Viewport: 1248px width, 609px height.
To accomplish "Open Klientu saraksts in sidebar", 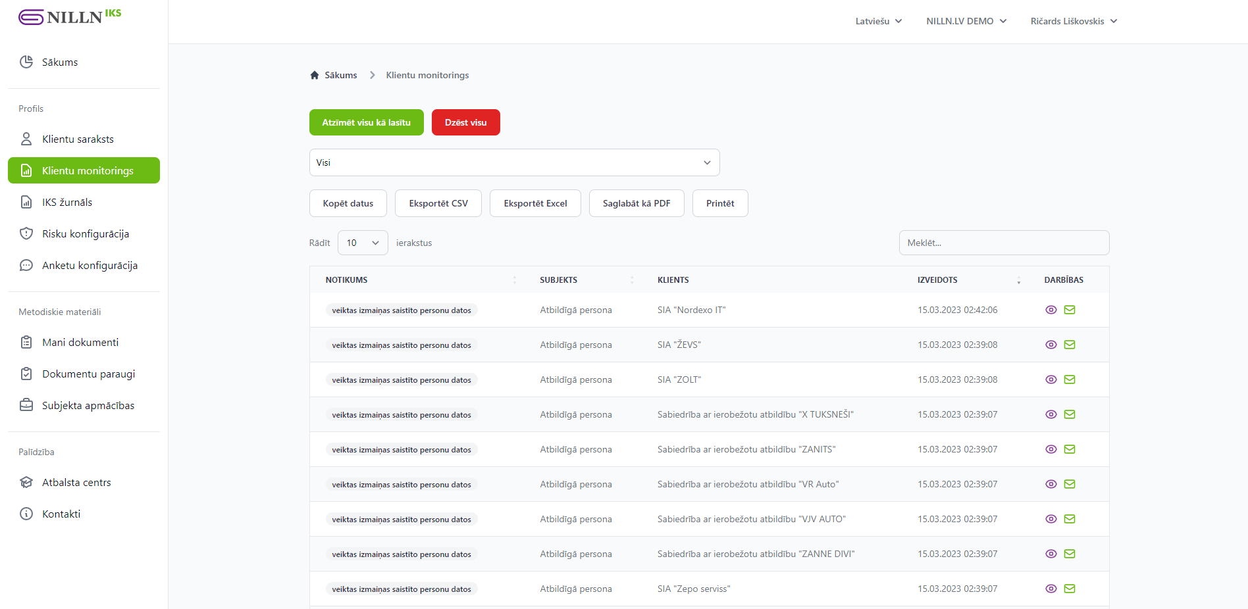I will (x=84, y=139).
